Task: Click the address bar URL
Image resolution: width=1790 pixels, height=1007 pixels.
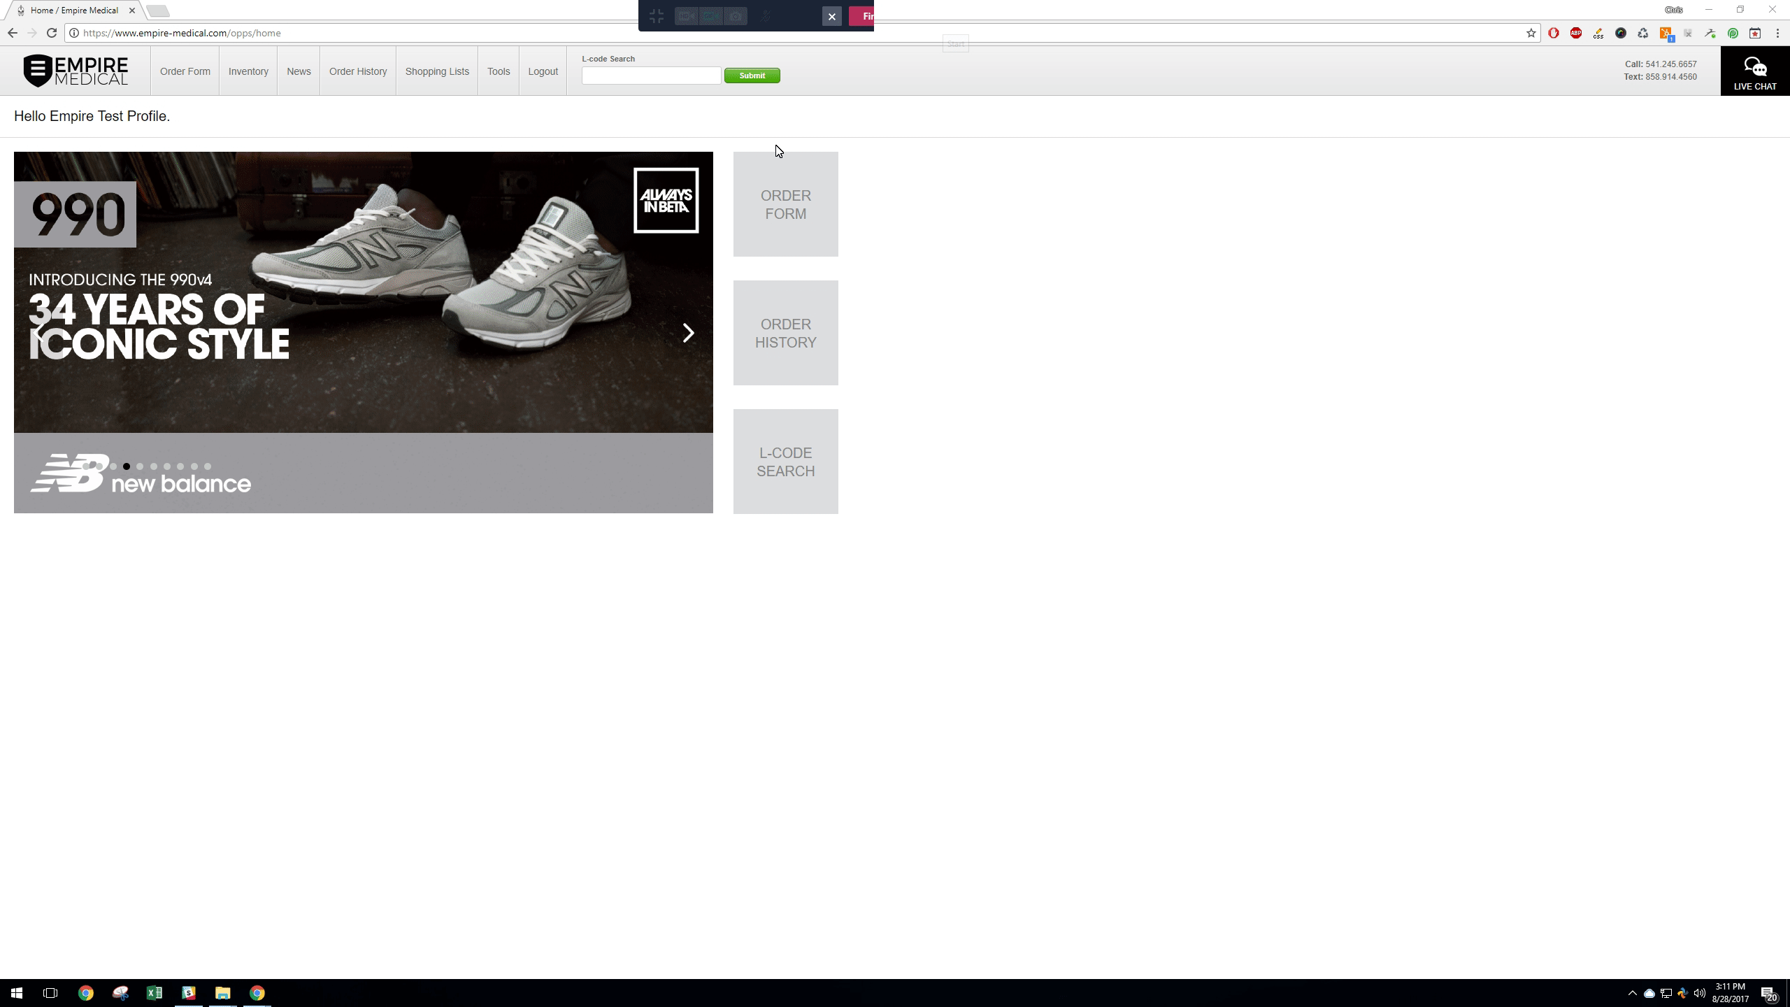Action: (182, 33)
